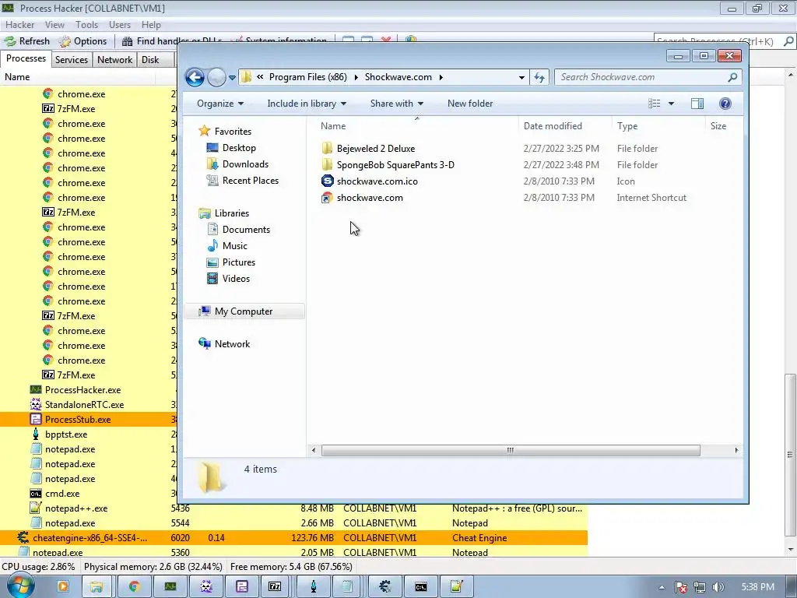Screen dimensions: 797x598
Task: Select ProcessStub.exe process row
Action: [89, 420]
